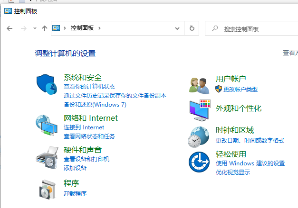
Task: Open 程序 category heading
Action: (71, 183)
